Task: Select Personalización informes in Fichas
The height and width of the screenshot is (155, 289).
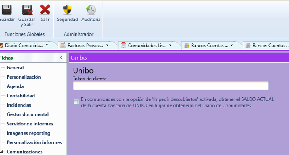Action: [34, 142]
